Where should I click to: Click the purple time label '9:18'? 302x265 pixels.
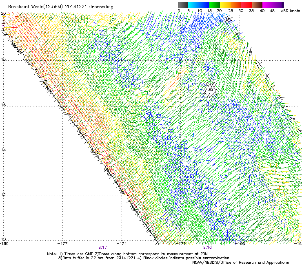[207, 247]
